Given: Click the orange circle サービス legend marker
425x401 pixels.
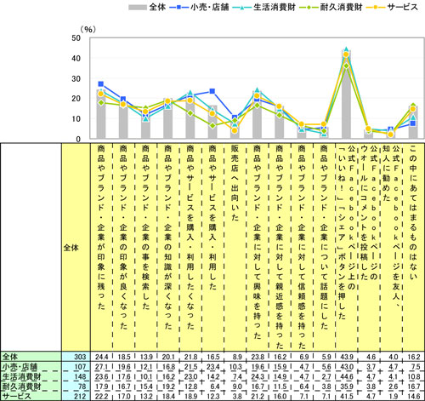Looking at the screenshot, I should coord(376,8).
